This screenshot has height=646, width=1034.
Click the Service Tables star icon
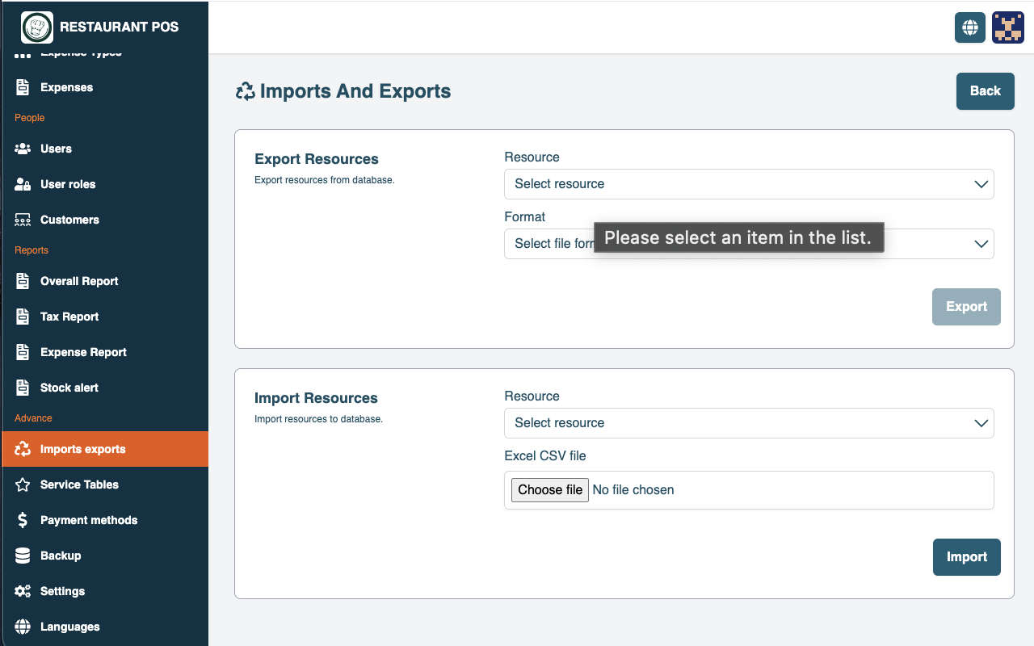coord(23,484)
